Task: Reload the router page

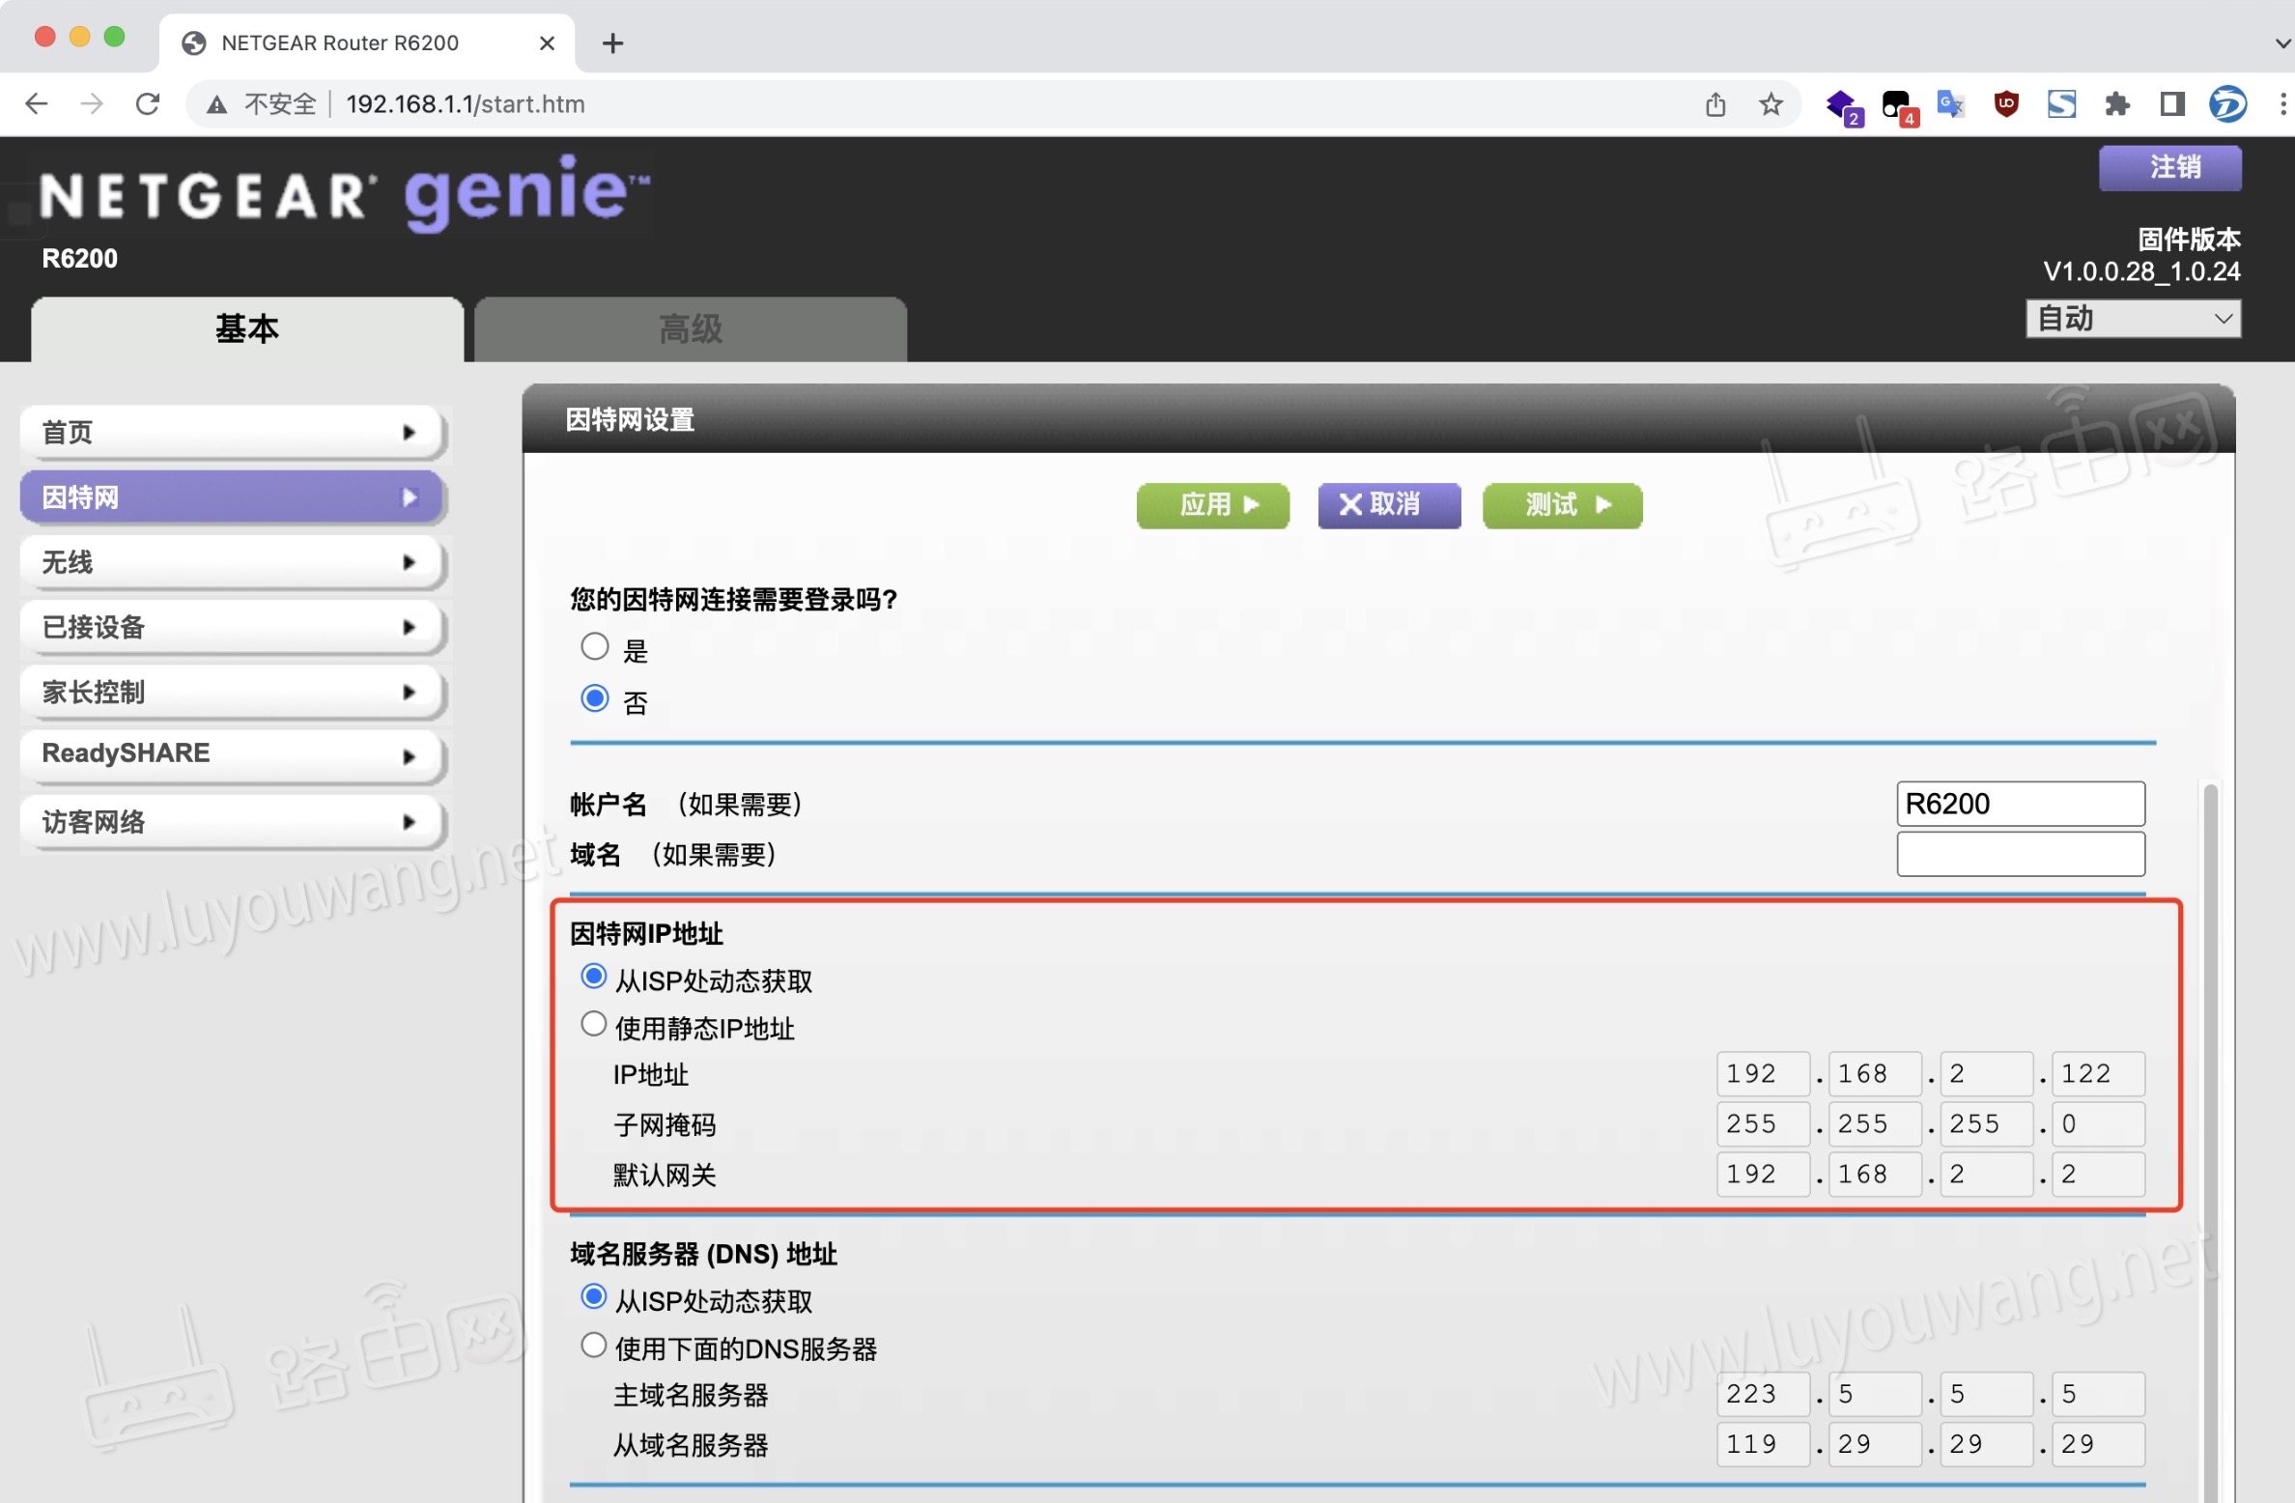Action: click(148, 103)
